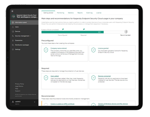Click the Preconfigured section heading
This screenshot has height=117, width=150.
[x=47, y=40]
